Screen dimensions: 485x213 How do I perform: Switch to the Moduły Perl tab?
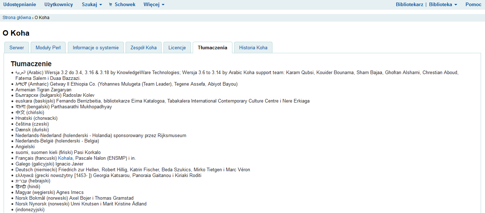click(48, 47)
